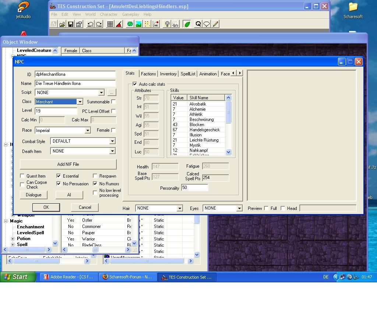Switch to the Inventory tab
This screenshot has height=332, width=377.
tap(168, 74)
